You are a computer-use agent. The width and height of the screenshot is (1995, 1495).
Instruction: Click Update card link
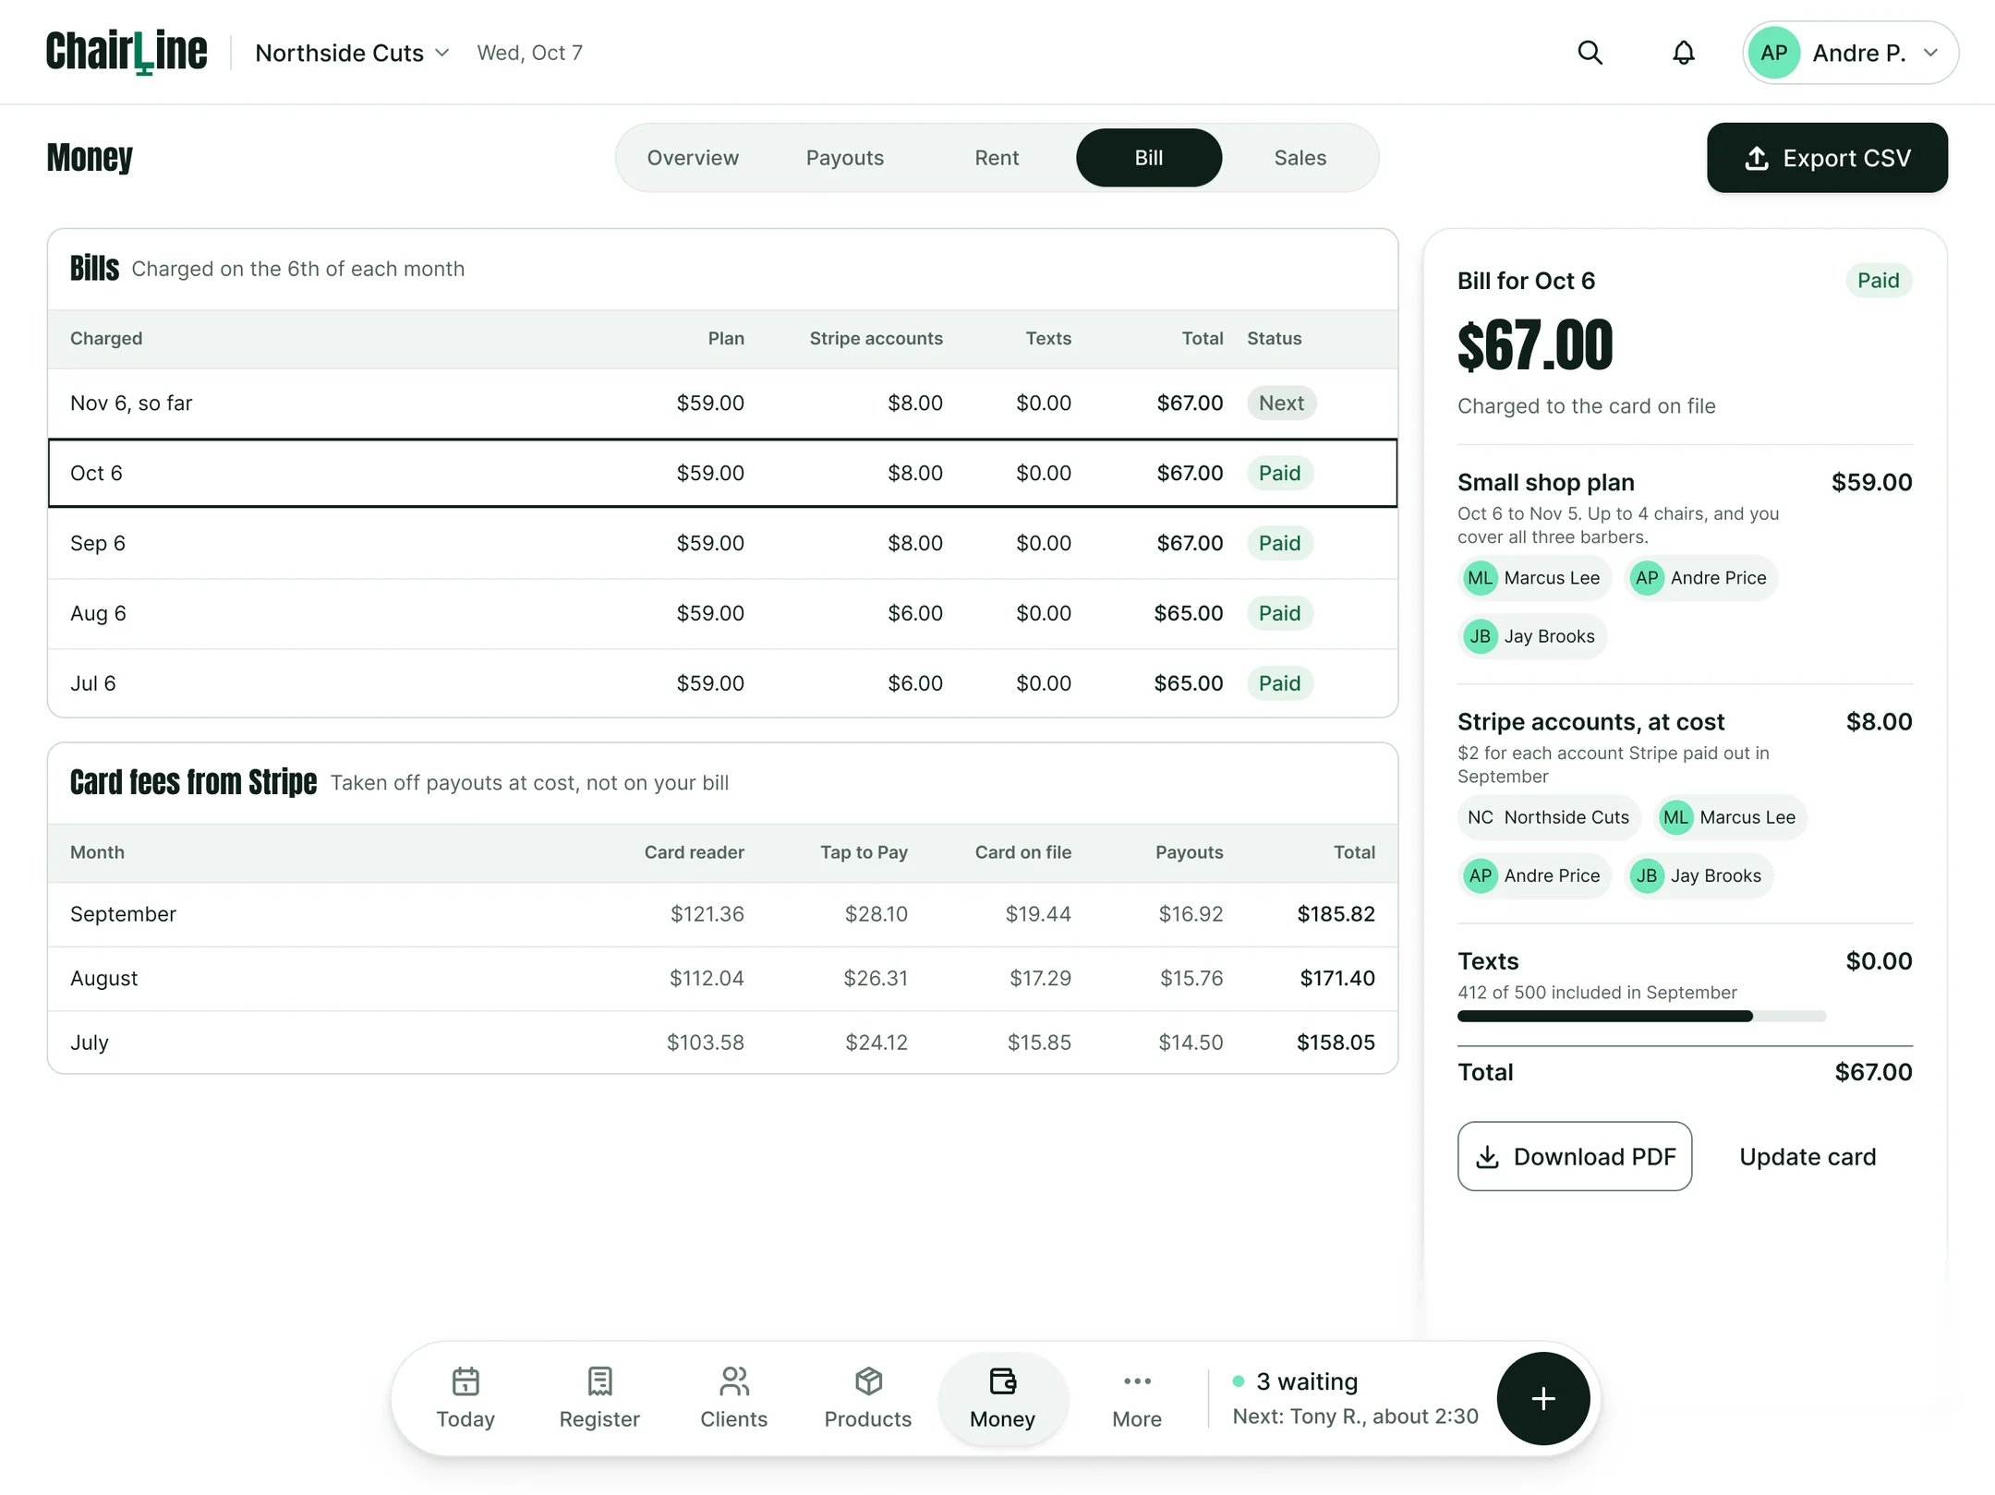pyautogui.click(x=1807, y=1156)
